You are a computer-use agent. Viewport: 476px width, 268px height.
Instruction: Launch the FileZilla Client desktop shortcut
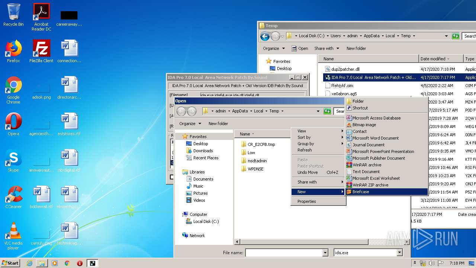[x=41, y=51]
